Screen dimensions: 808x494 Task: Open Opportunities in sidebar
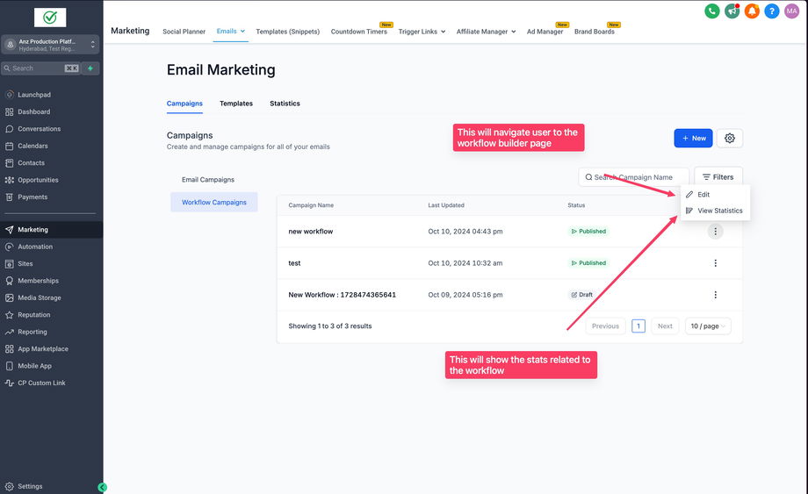(x=38, y=180)
